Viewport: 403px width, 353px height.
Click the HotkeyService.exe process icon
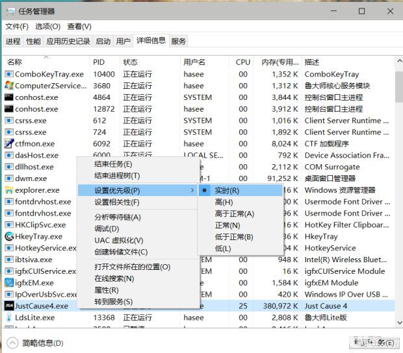pos(8,248)
